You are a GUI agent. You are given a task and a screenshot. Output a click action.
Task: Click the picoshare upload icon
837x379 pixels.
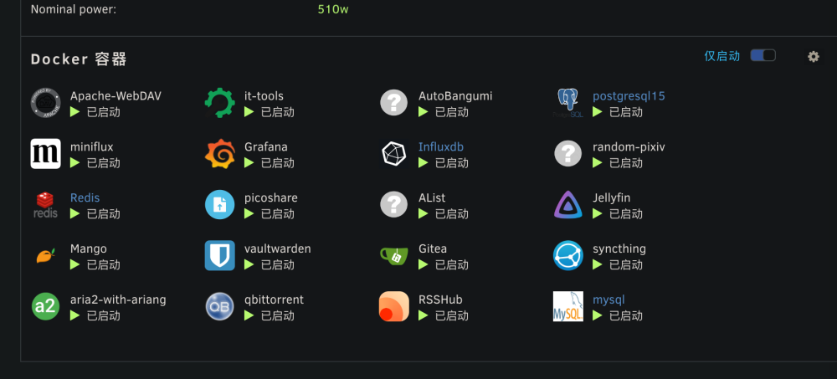220,204
